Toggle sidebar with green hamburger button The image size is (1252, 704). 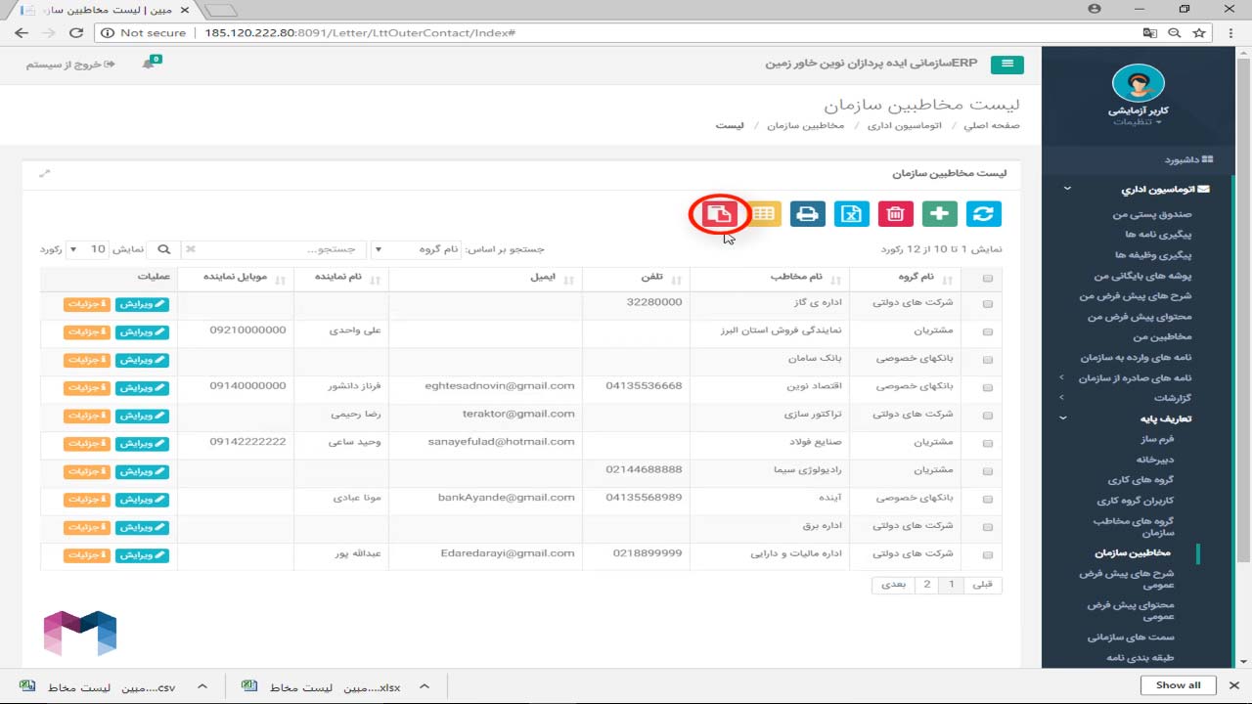coord(1007,65)
